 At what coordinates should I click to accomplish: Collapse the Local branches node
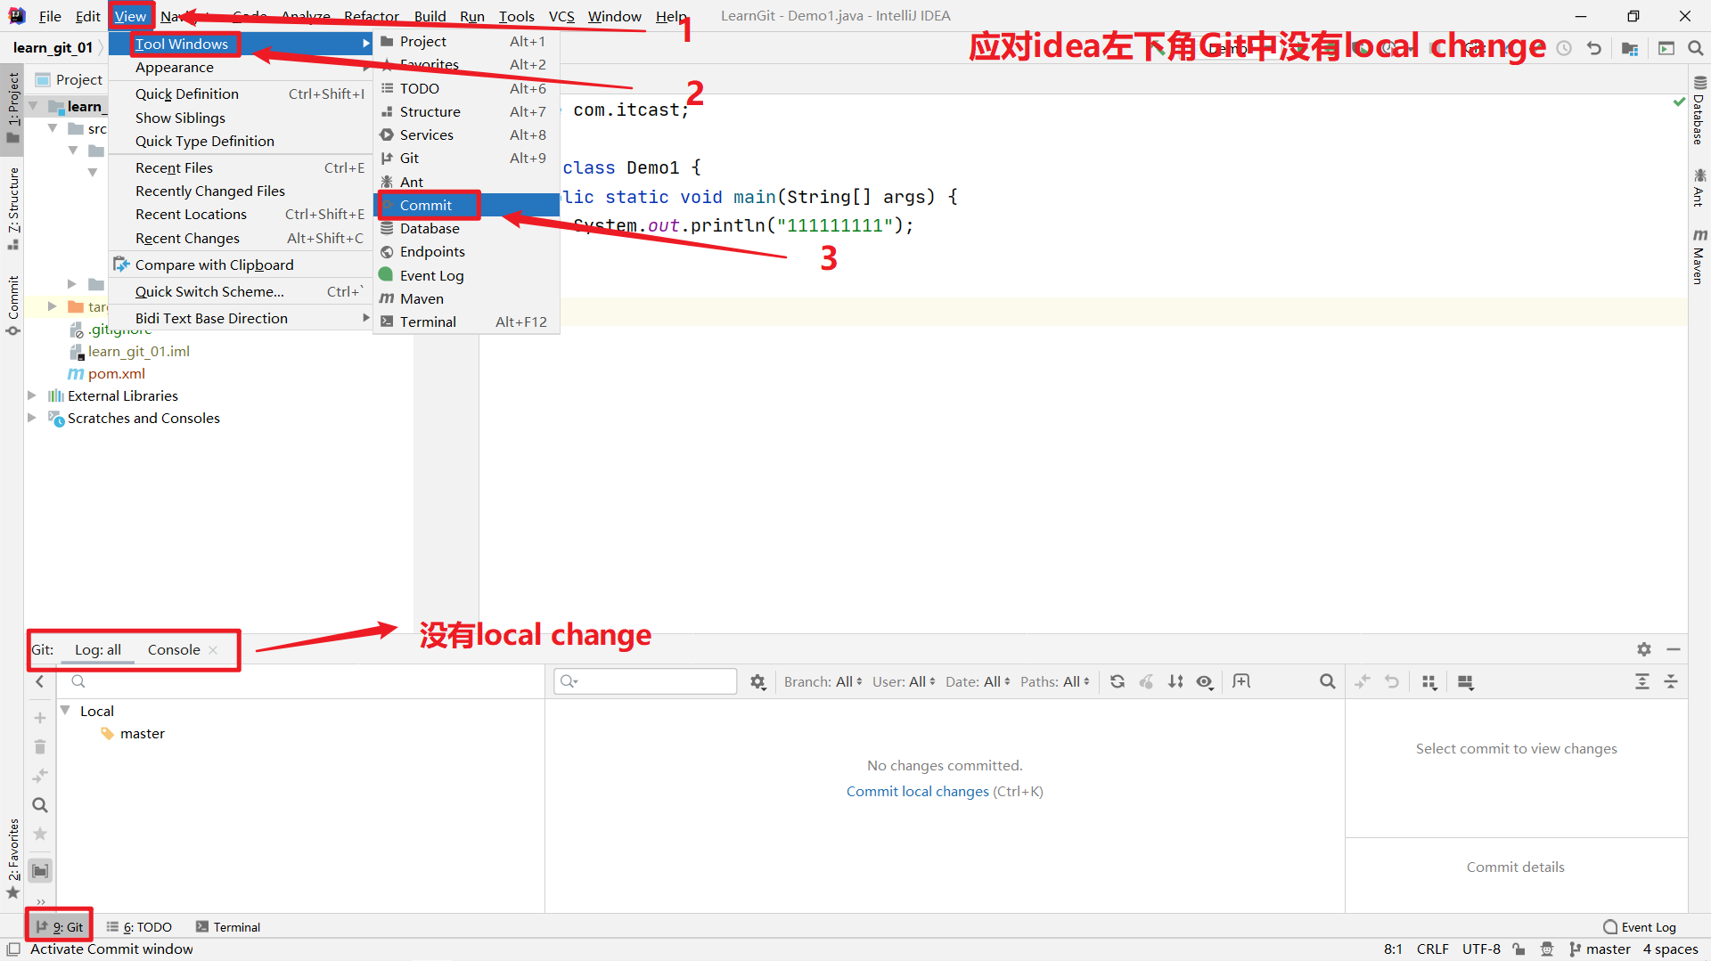tap(65, 711)
